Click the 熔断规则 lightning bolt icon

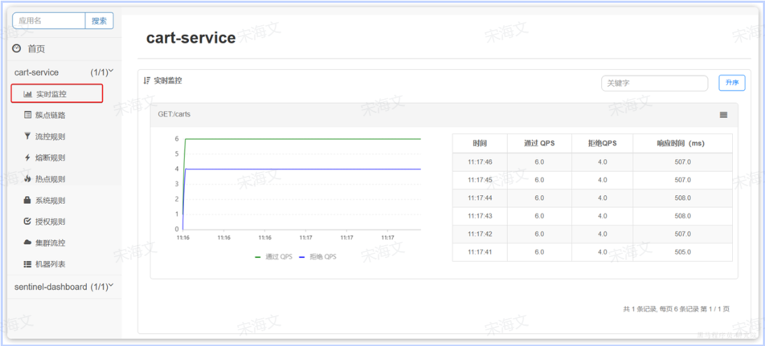coord(27,158)
